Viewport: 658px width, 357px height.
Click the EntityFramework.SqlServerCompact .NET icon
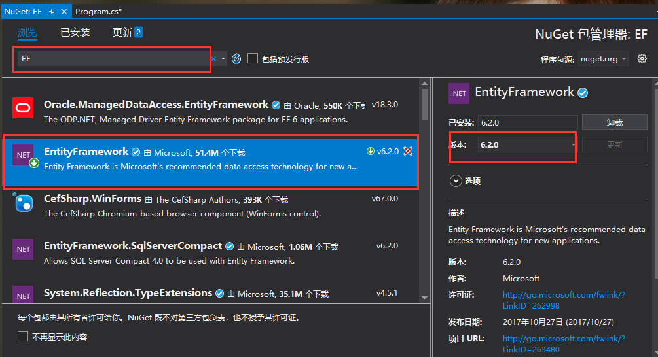point(23,249)
